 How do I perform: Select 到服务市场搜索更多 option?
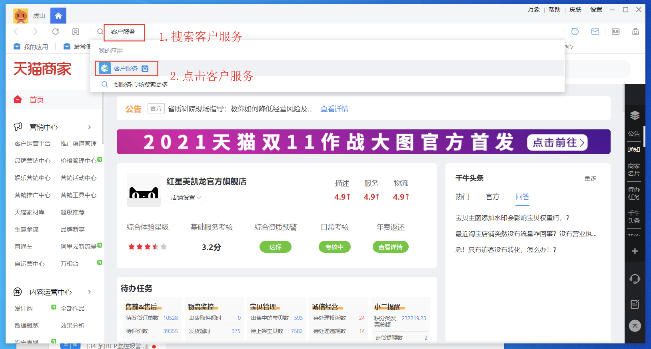point(327,84)
